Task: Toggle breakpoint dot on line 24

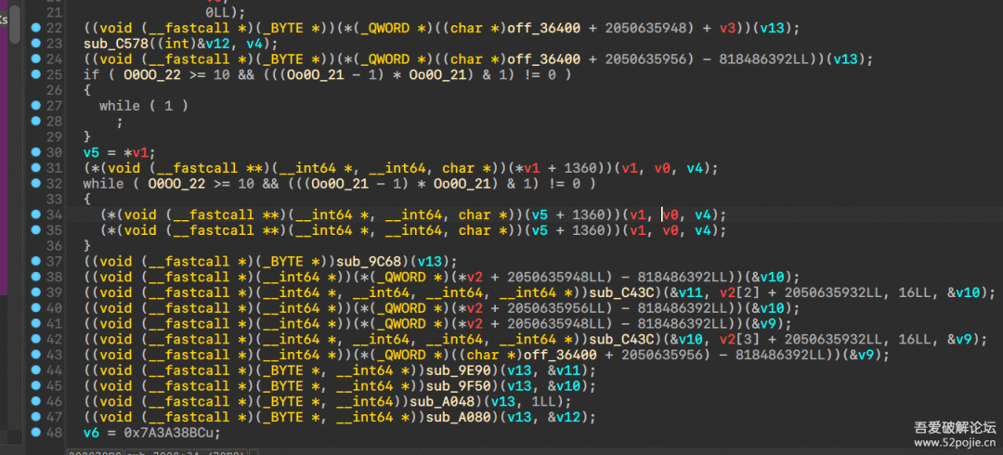Action: [35, 58]
